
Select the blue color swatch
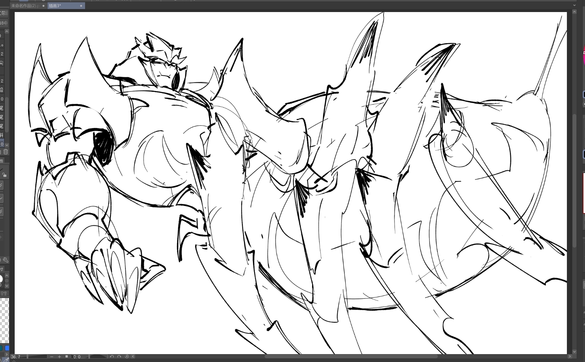click(7, 348)
